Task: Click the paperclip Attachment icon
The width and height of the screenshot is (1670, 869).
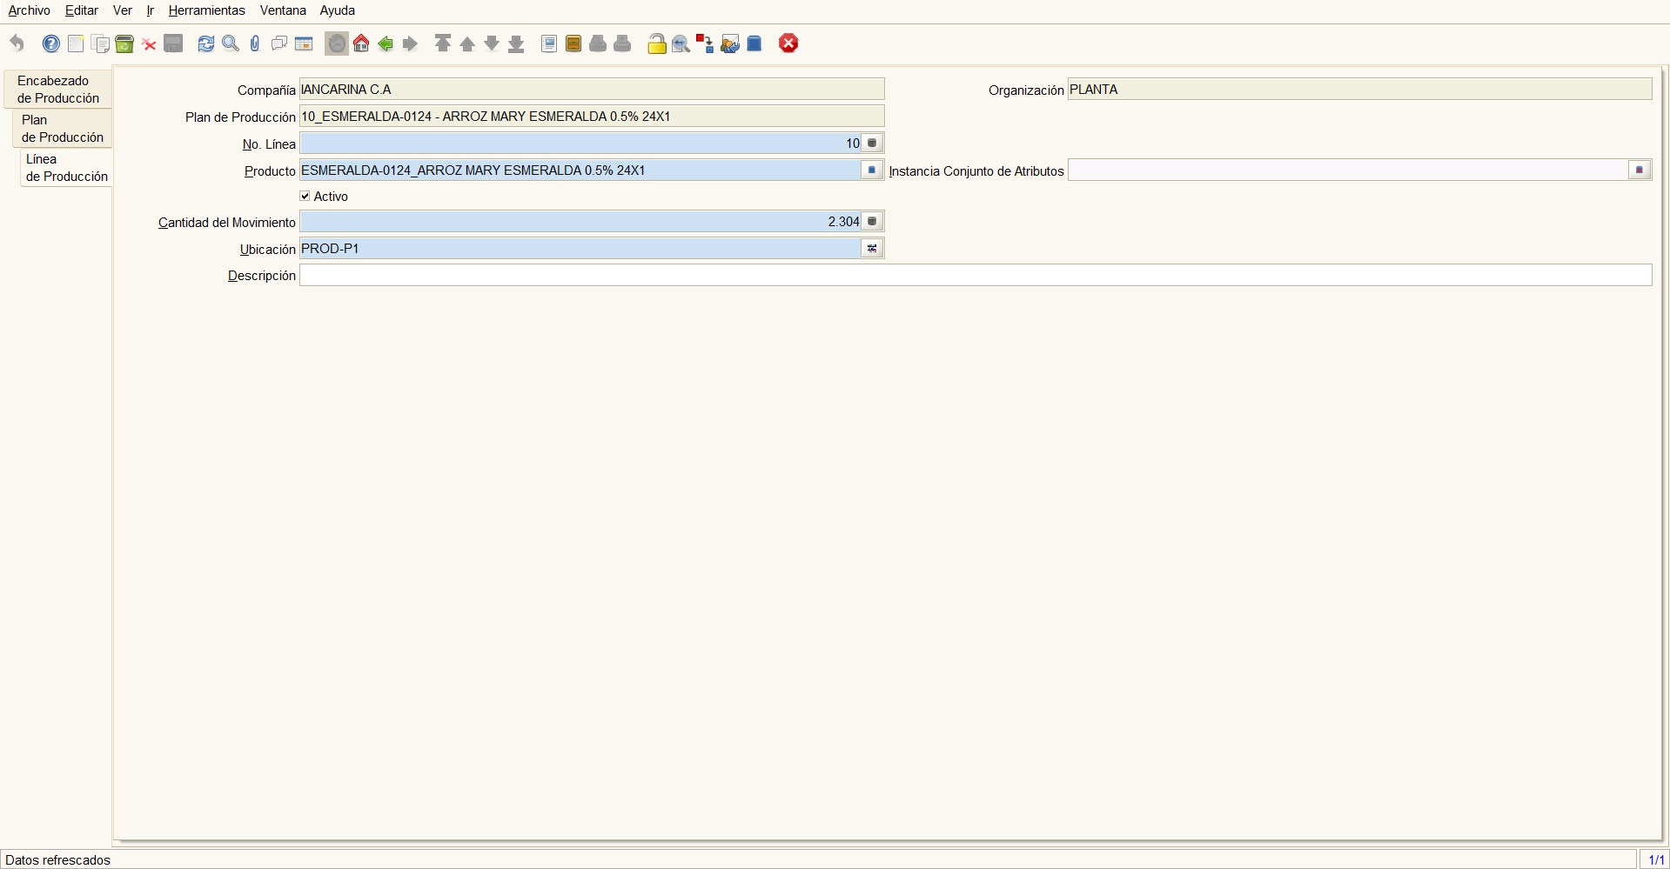Action: pos(255,43)
